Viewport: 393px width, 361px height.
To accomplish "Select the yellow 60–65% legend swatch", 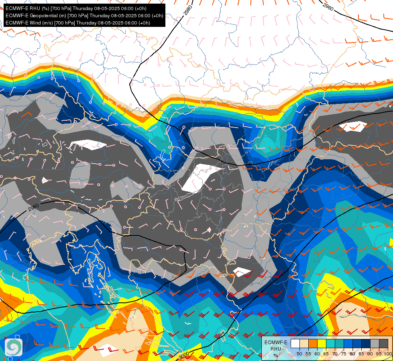I will coord(322,344).
